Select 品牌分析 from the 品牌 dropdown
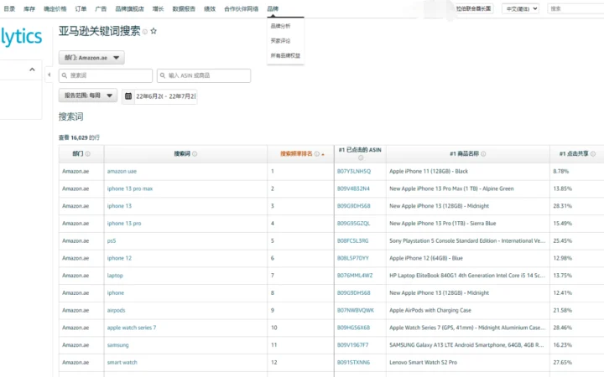The height and width of the screenshot is (377, 604). coord(280,26)
